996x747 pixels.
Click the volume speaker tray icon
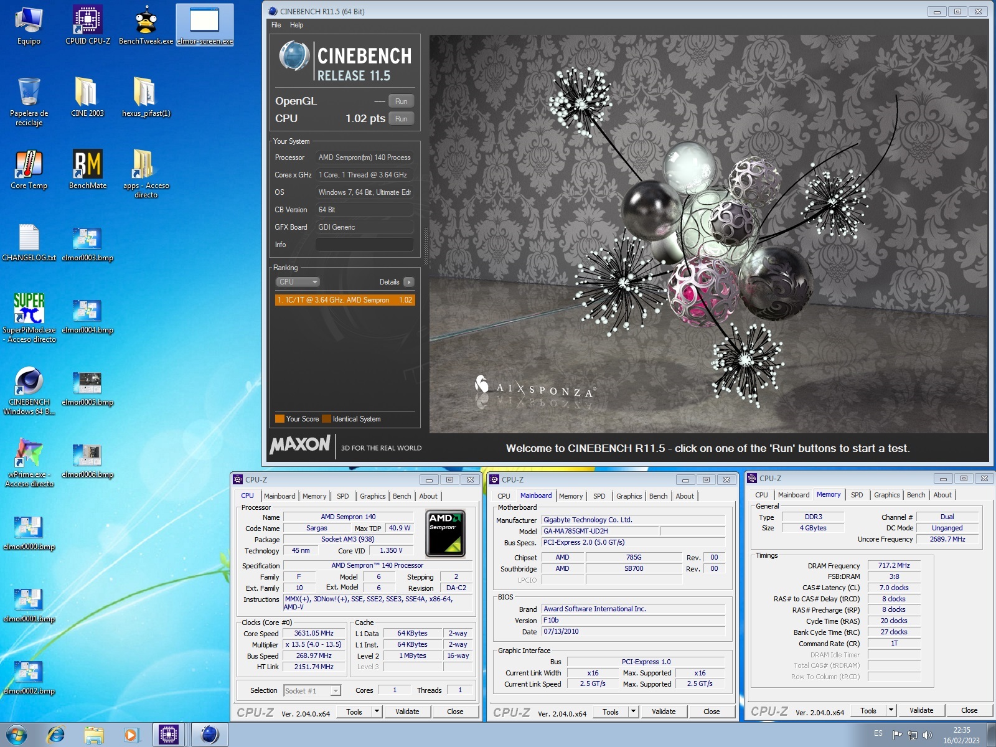[x=928, y=735]
